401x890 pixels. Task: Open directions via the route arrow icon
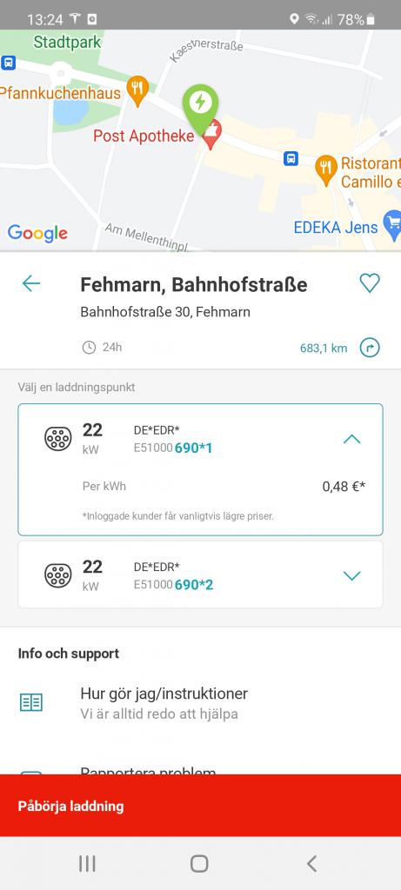coord(370,348)
